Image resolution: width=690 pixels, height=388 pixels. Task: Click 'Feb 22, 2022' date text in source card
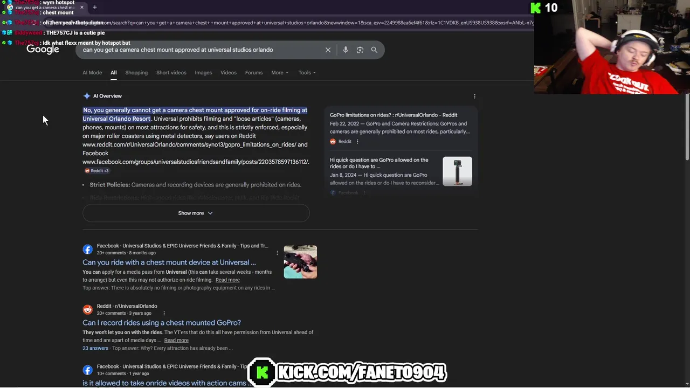345,124
